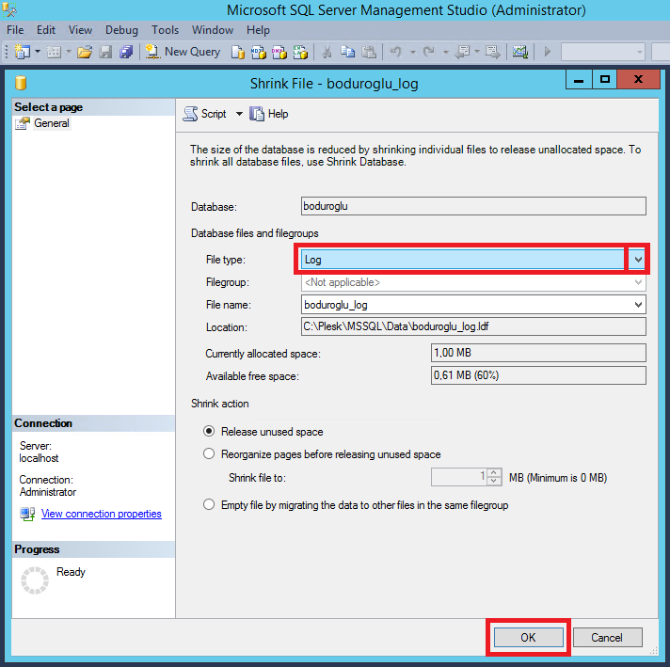
Task: Click the Database field showing boduroglu
Action: pyautogui.click(x=473, y=206)
